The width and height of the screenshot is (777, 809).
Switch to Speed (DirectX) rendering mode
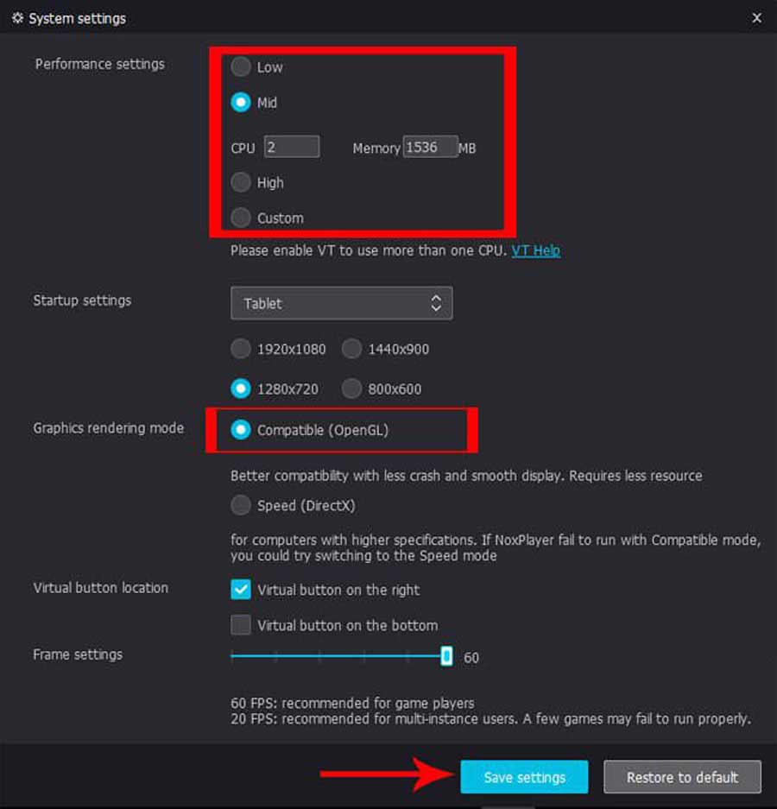(x=240, y=505)
